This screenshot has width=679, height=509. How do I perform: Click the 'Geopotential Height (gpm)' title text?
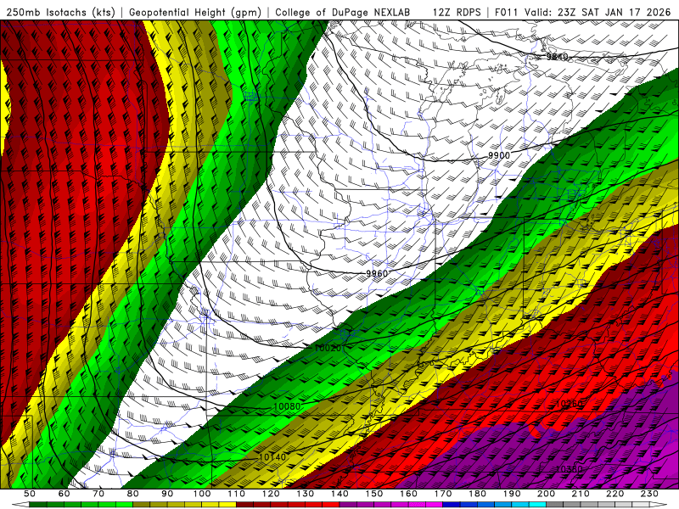point(195,12)
